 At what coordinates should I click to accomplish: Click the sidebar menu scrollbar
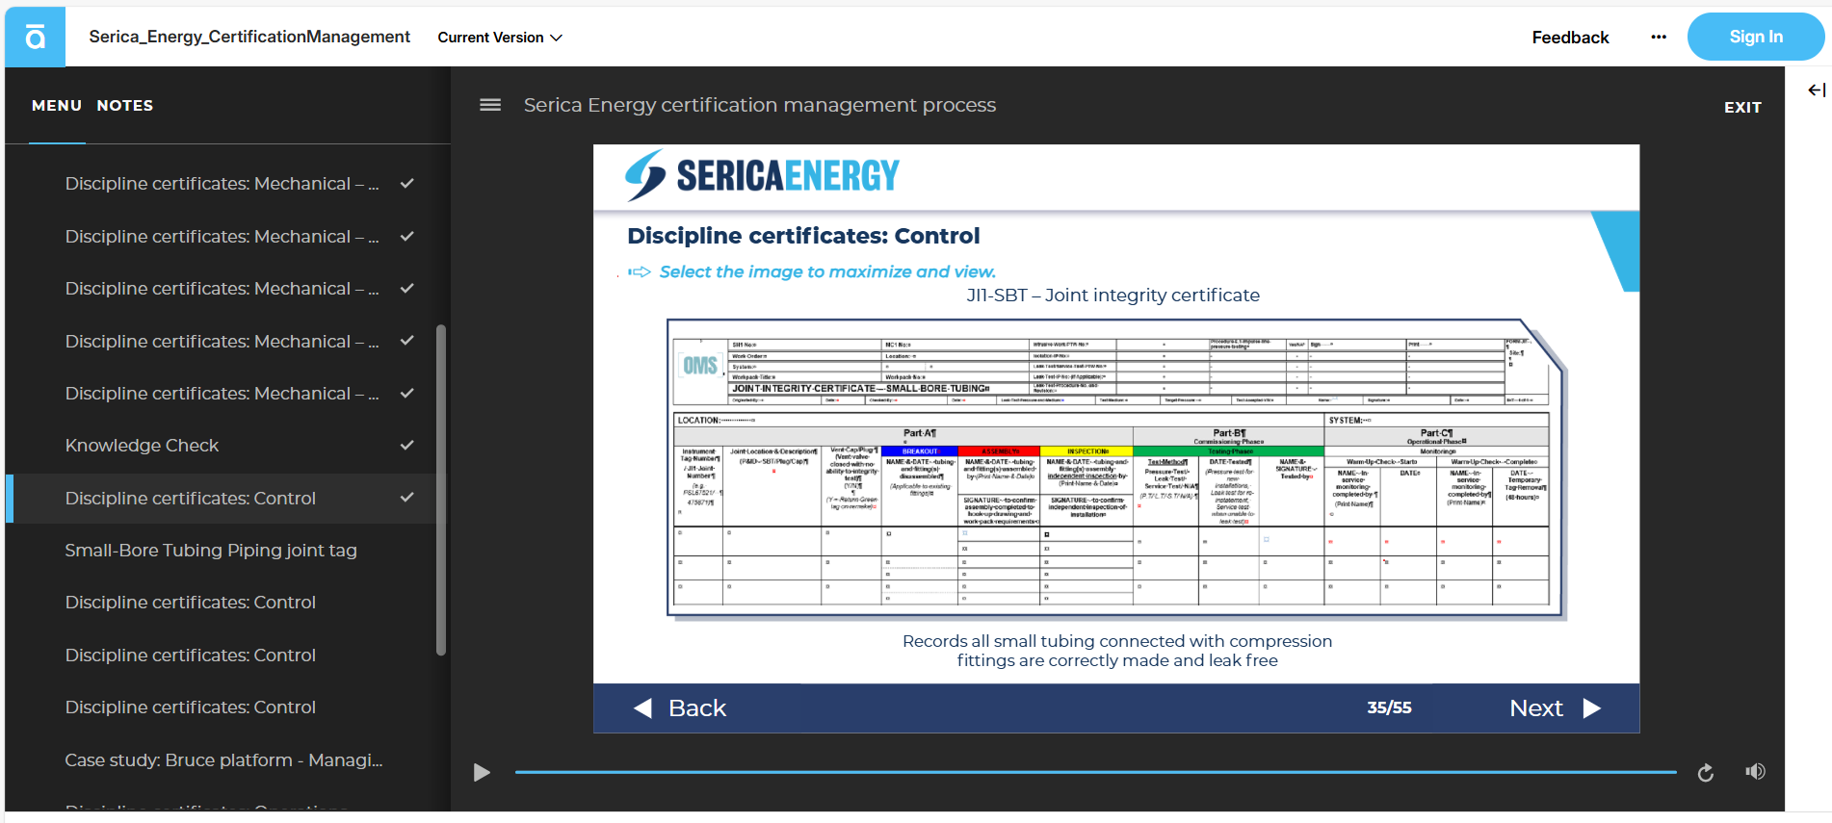441,490
